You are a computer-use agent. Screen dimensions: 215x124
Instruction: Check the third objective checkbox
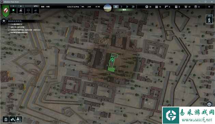click(9, 30)
